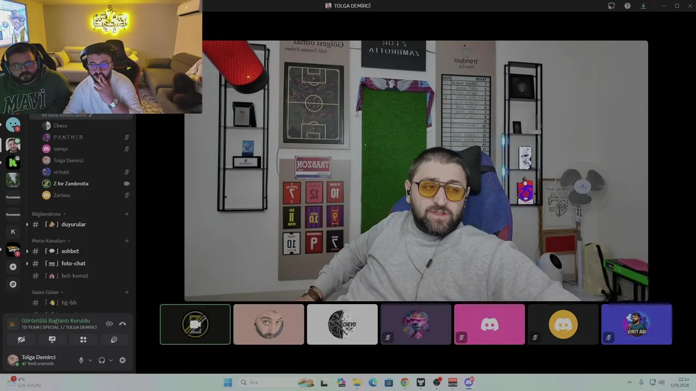
Task: Open Discord help question mark
Action: coord(627,6)
